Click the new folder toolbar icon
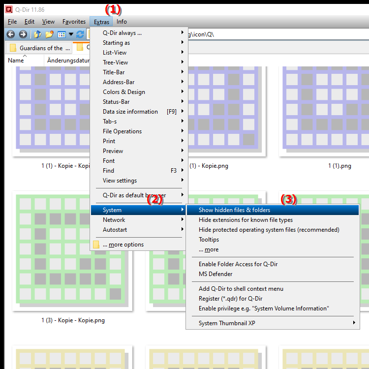 49,34
